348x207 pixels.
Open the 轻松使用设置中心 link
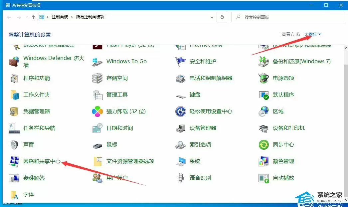(x=211, y=111)
